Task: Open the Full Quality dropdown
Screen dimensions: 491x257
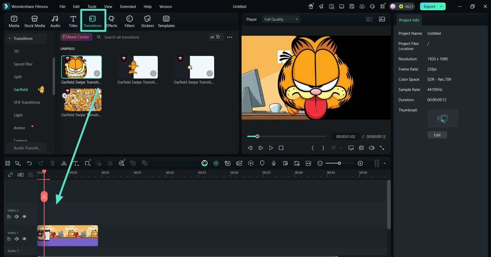Action: pos(281,19)
